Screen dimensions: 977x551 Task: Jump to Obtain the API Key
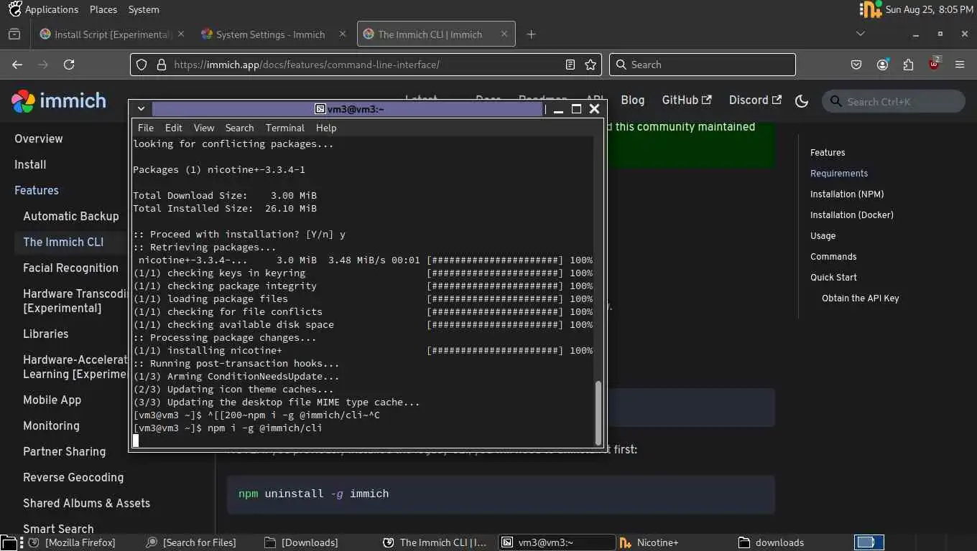pyautogui.click(x=860, y=298)
